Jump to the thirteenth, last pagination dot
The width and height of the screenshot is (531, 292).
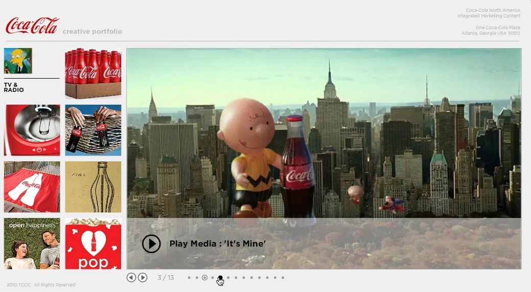point(283,278)
